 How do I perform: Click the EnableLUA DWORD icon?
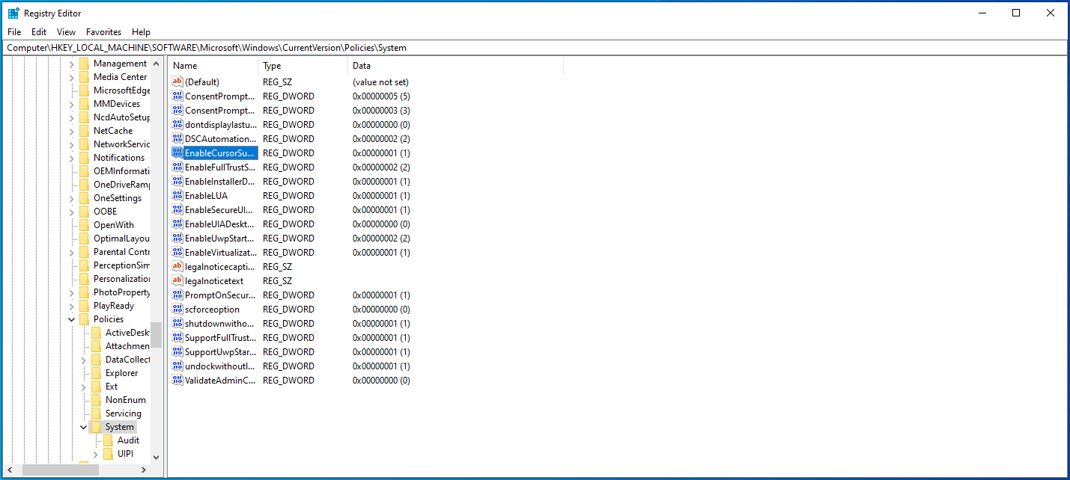(177, 195)
